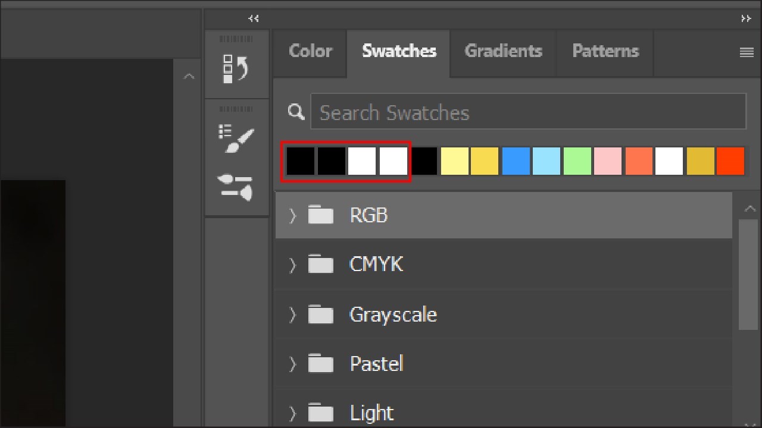This screenshot has width=762, height=428.
Task: Click the RGB folder icon
Action: pyautogui.click(x=320, y=215)
